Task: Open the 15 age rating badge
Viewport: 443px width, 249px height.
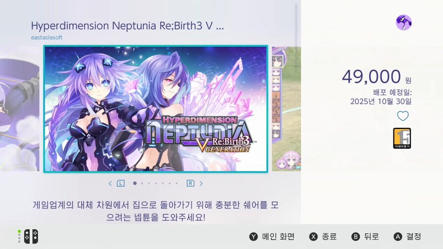Action: (x=402, y=138)
